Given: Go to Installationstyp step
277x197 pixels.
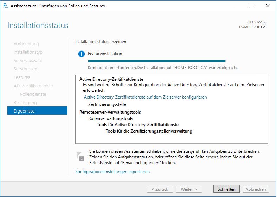Looking at the screenshot, I should click(28, 52).
